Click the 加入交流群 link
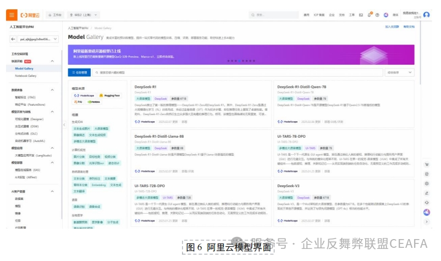The width and height of the screenshot is (441, 261). coord(392,27)
